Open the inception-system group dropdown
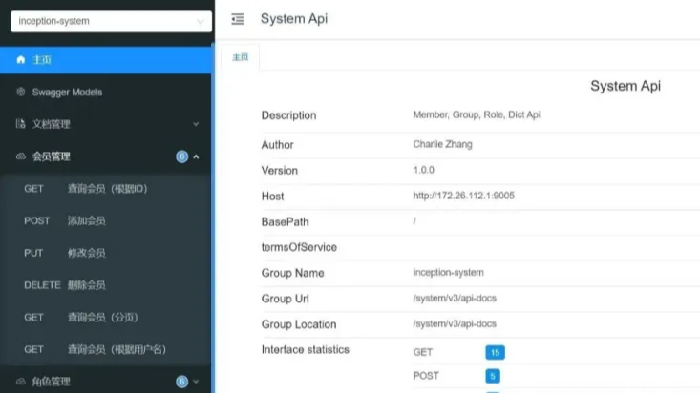Screen dimensions: 700x394 (111, 21)
